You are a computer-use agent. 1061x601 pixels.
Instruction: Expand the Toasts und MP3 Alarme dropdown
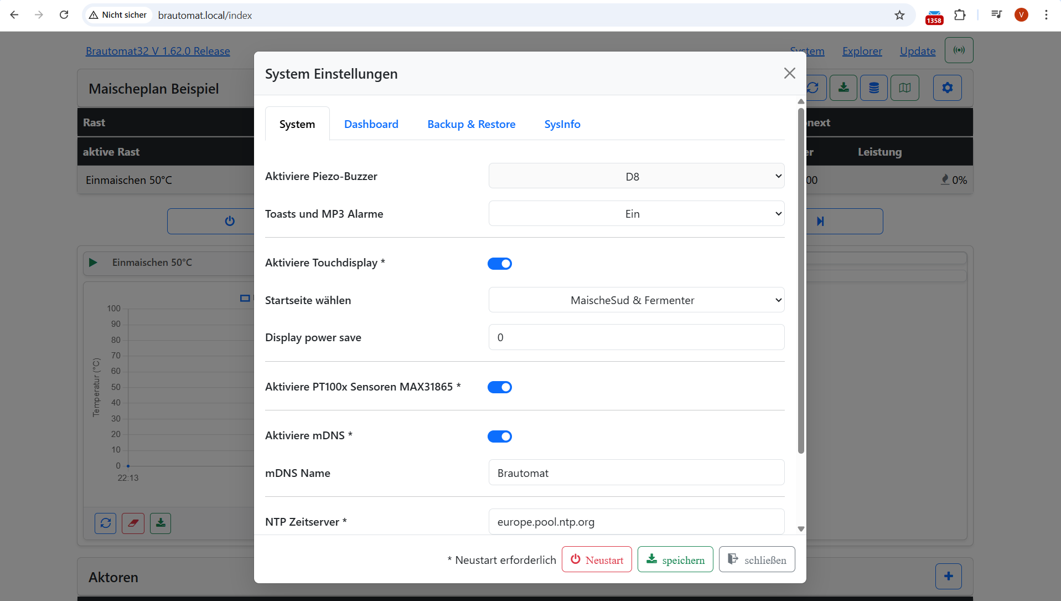click(x=636, y=214)
